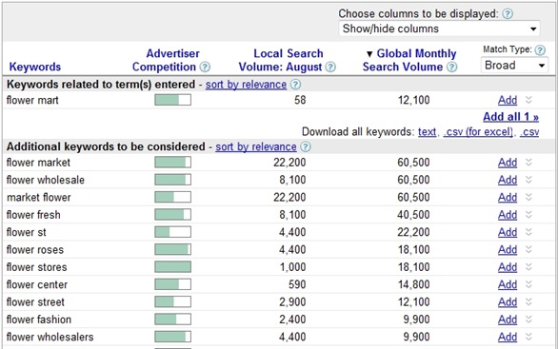The width and height of the screenshot is (558, 349).
Task: Click sort by relevance for additional keywords
Action: tap(256, 146)
